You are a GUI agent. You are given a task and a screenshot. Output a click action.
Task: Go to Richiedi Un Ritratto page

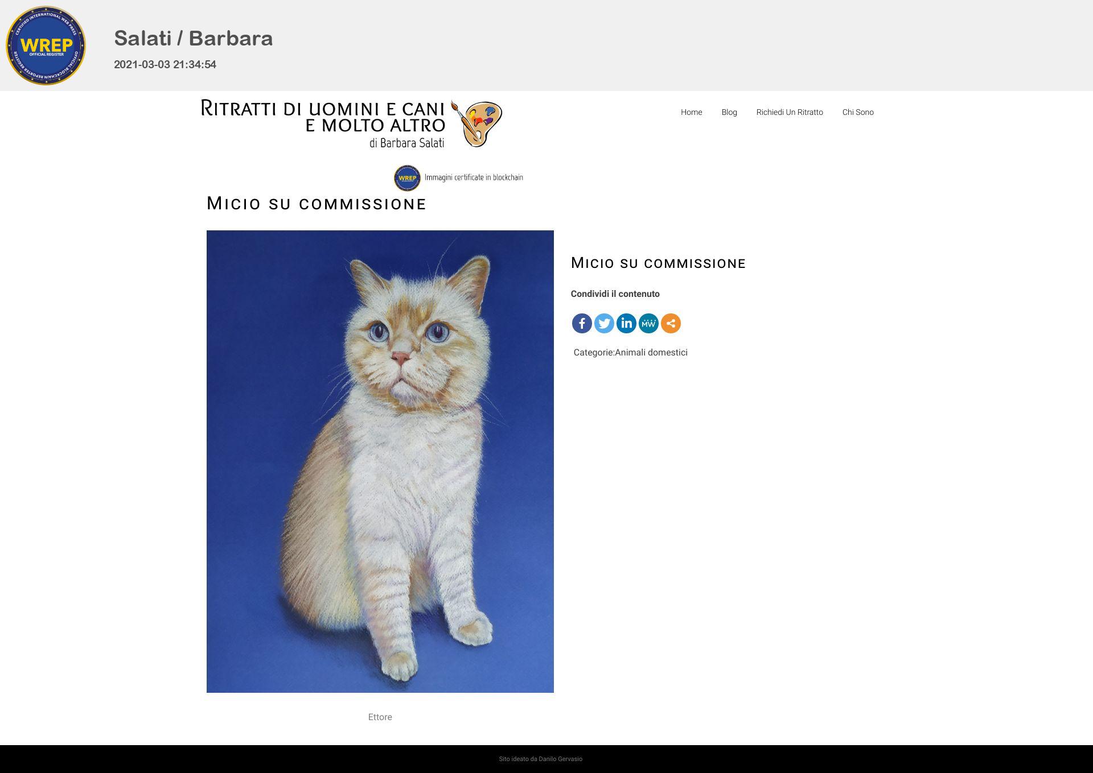(x=790, y=112)
